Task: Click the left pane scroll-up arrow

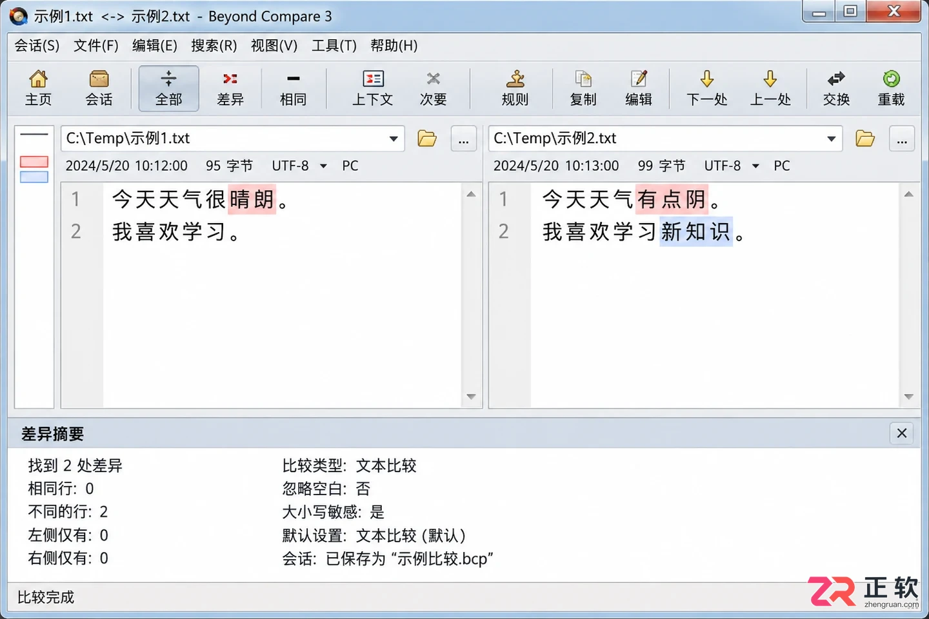Action: 471,194
